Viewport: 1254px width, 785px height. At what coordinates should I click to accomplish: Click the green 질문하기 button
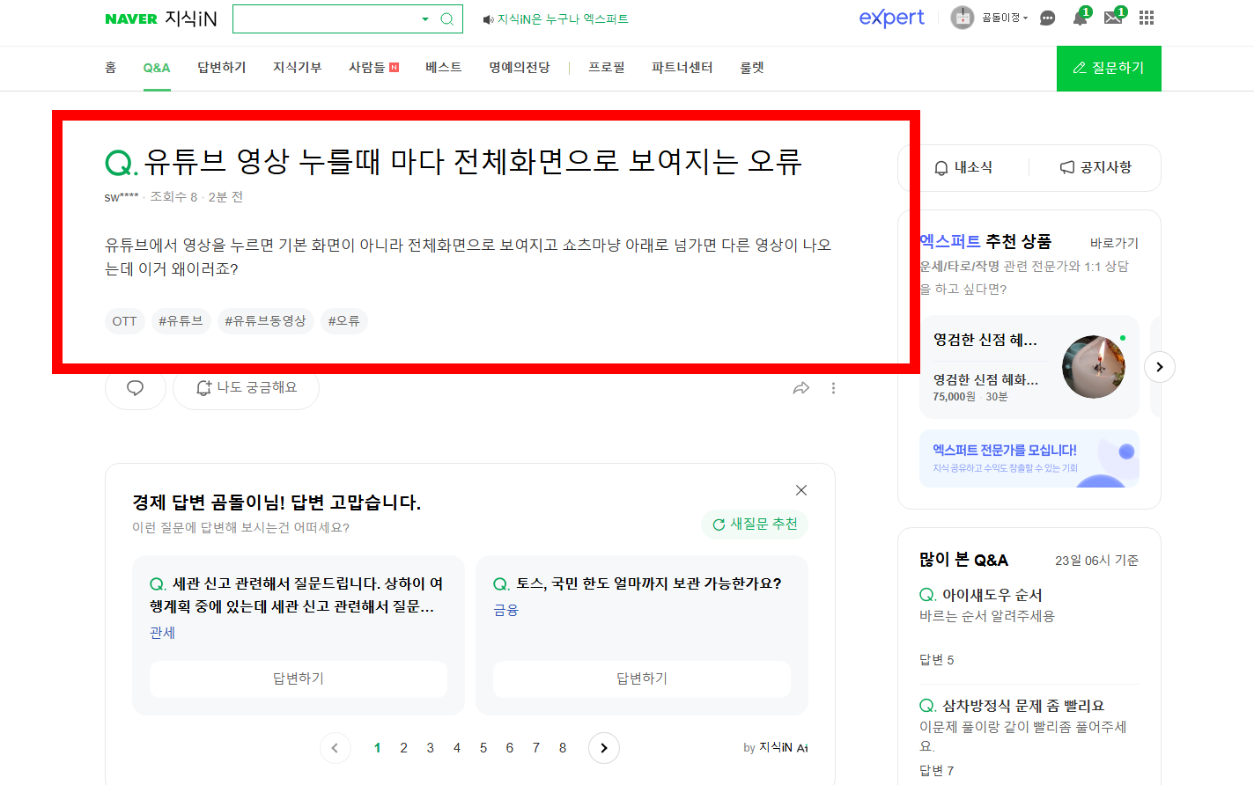pos(1109,68)
